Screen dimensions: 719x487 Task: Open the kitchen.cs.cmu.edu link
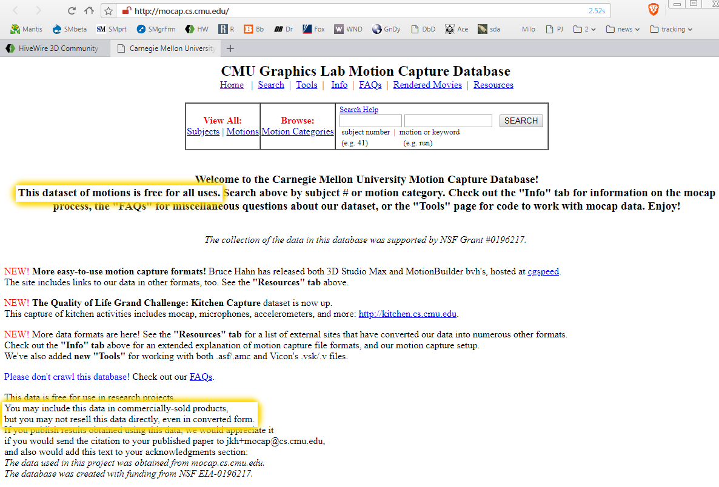pyautogui.click(x=407, y=314)
